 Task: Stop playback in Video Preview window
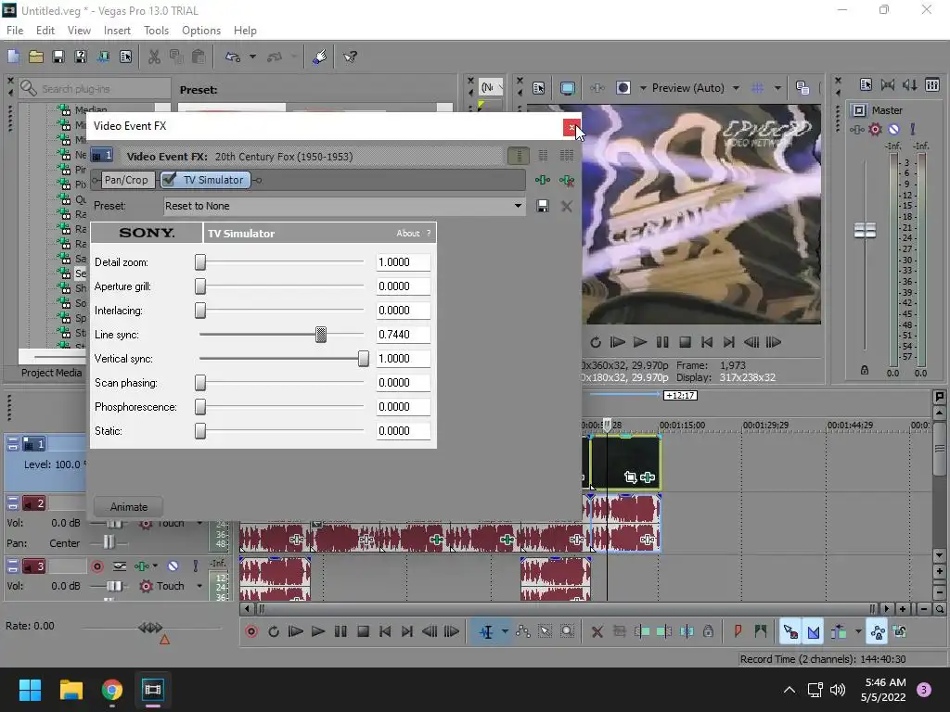[686, 343]
